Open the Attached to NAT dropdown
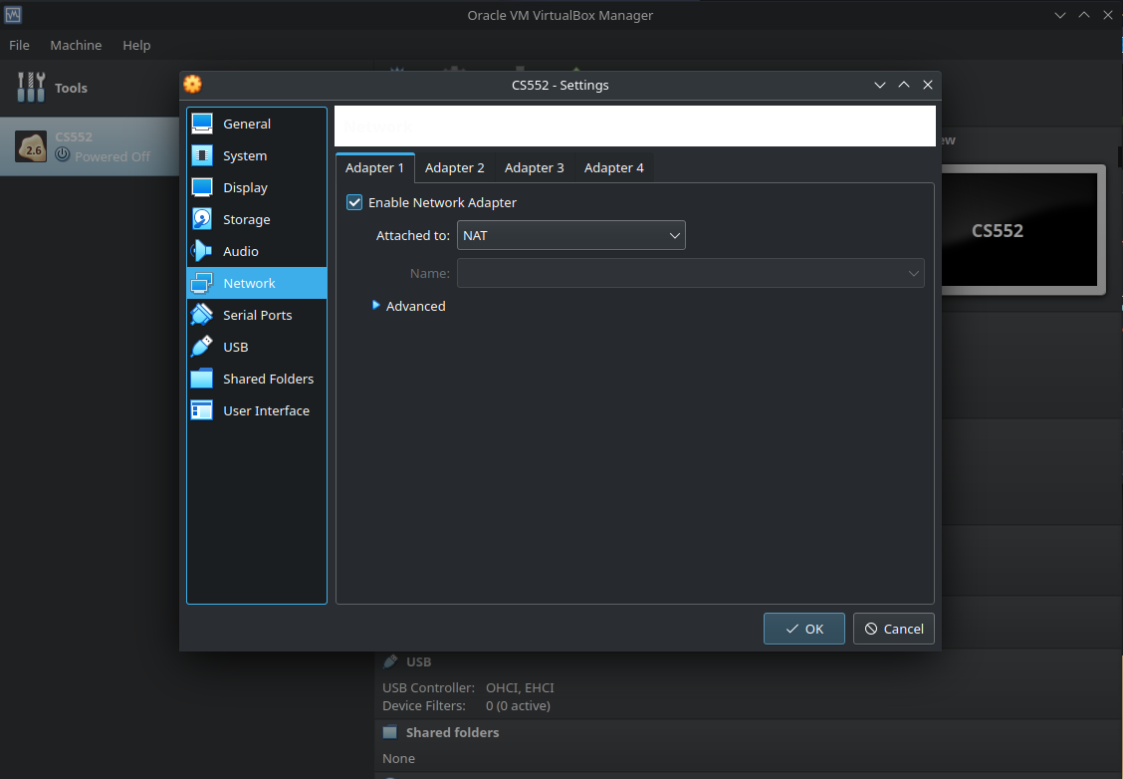 [x=571, y=235]
